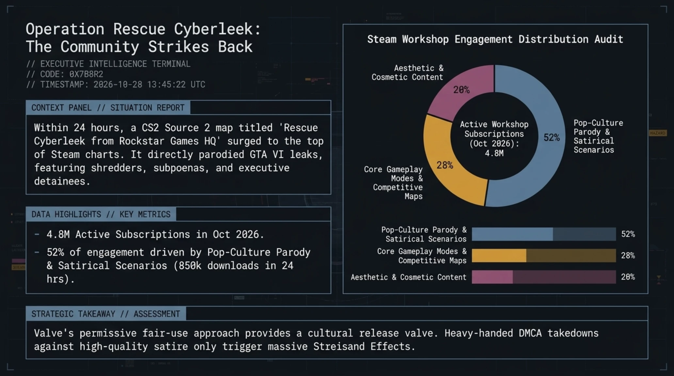The image size is (674, 376).
Task: Click the 'Steam Workshop Engagement Distribution Audit' chart title
Action: click(495, 39)
